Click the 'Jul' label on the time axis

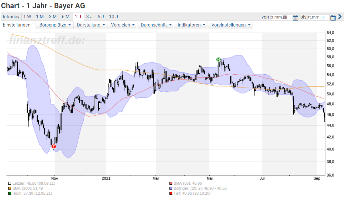click(x=262, y=178)
